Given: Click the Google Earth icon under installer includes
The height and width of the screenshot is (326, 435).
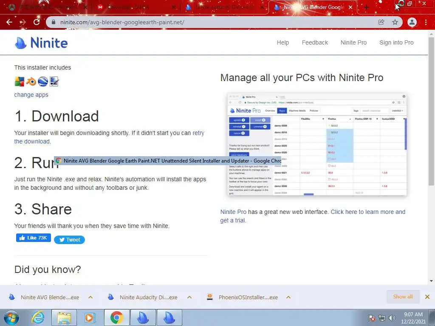Looking at the screenshot, I should point(43,81).
